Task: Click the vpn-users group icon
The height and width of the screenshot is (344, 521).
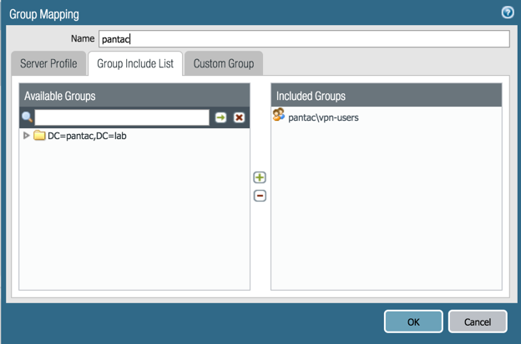Action: 279,117
